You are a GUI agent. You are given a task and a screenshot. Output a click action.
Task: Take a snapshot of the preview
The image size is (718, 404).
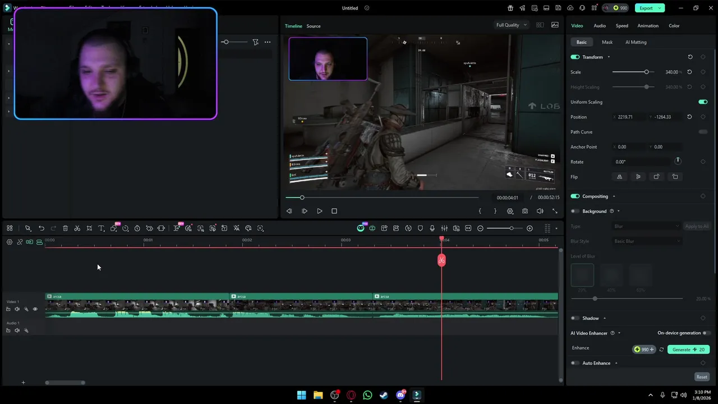point(525,211)
